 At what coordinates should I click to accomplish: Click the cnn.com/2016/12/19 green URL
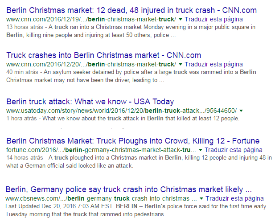point(91,19)
